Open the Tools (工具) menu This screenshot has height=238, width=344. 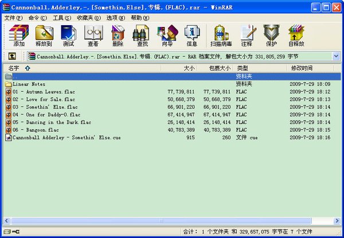point(62,18)
